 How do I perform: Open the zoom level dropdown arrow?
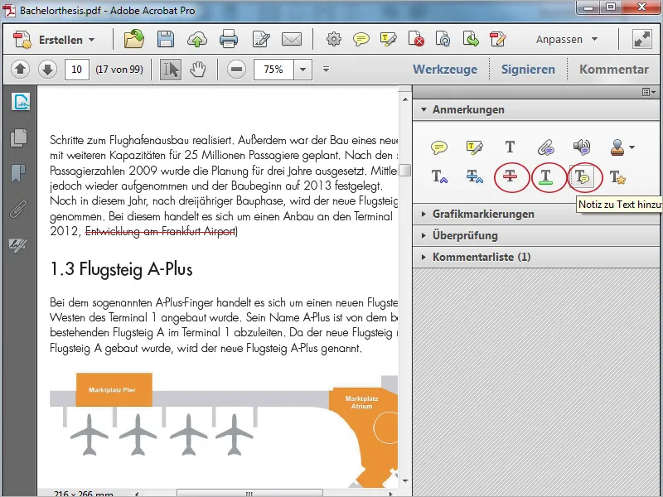click(x=302, y=70)
